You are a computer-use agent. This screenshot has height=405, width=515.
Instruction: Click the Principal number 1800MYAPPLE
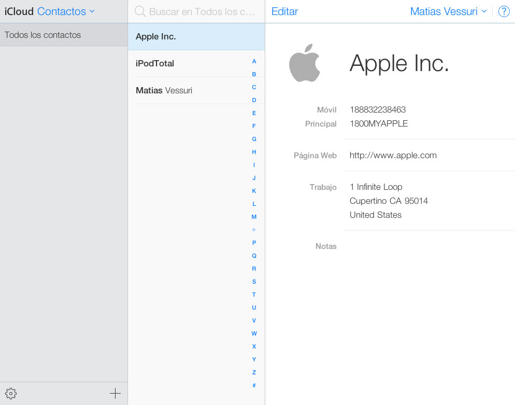(379, 123)
